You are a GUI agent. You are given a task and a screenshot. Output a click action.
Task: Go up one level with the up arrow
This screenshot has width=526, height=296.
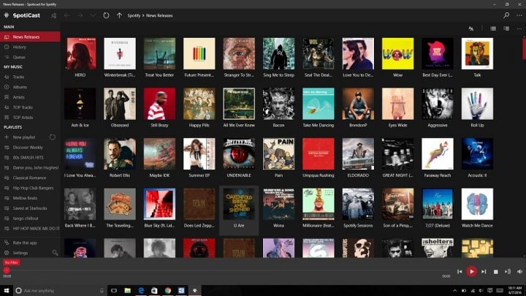point(119,15)
